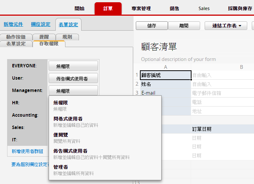Choose 無權限 from the dropdown list
The width and height of the screenshot is (254, 184).
105,105
